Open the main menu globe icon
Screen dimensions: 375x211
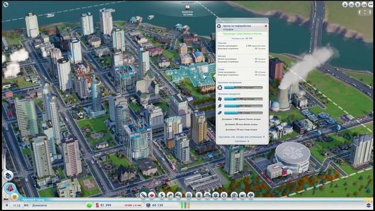[x=6, y=4]
